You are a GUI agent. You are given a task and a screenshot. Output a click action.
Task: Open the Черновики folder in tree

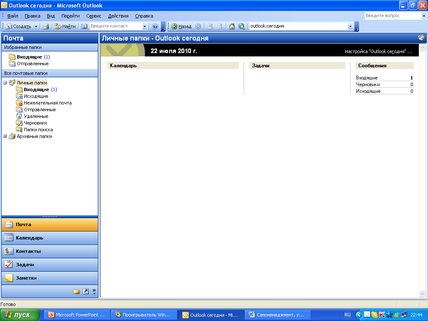[x=31, y=123]
